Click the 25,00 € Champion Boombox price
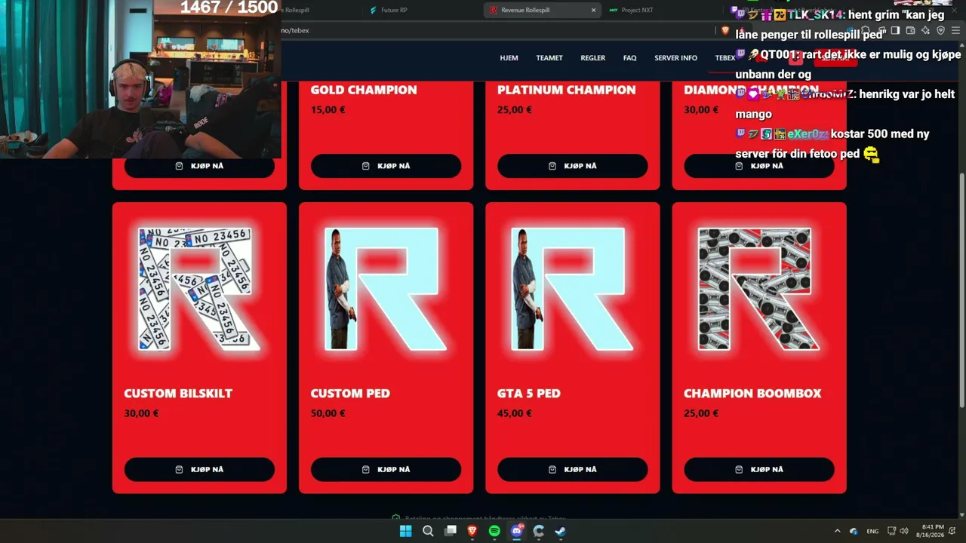 pyautogui.click(x=702, y=413)
